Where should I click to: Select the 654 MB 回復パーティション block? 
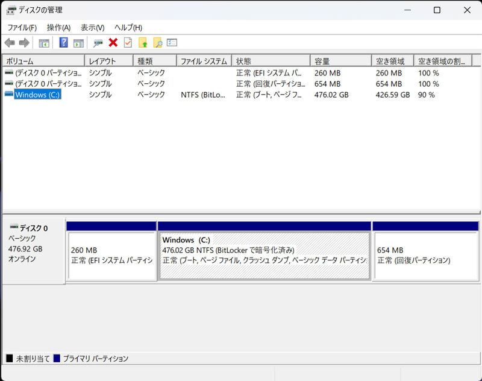point(425,252)
